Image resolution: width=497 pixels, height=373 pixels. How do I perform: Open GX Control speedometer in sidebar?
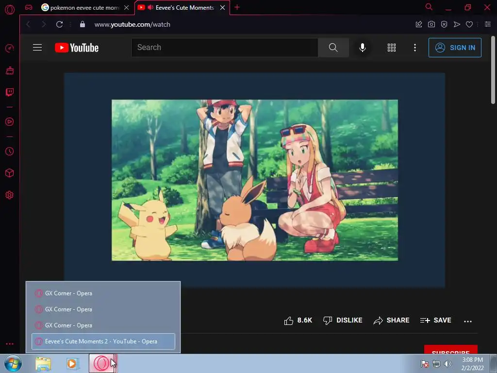[10, 48]
